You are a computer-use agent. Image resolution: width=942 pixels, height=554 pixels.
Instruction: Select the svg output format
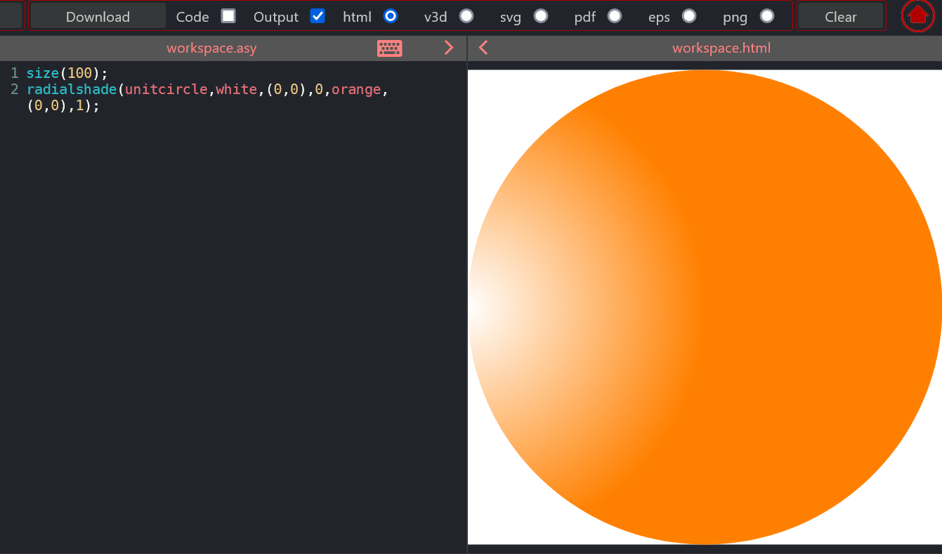[540, 15]
